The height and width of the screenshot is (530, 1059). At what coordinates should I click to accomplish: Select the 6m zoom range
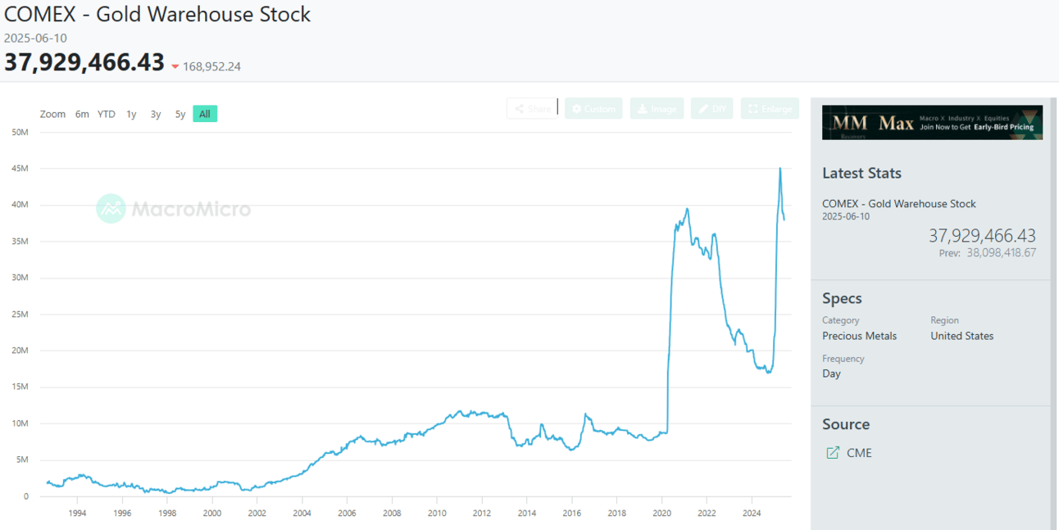[82, 114]
